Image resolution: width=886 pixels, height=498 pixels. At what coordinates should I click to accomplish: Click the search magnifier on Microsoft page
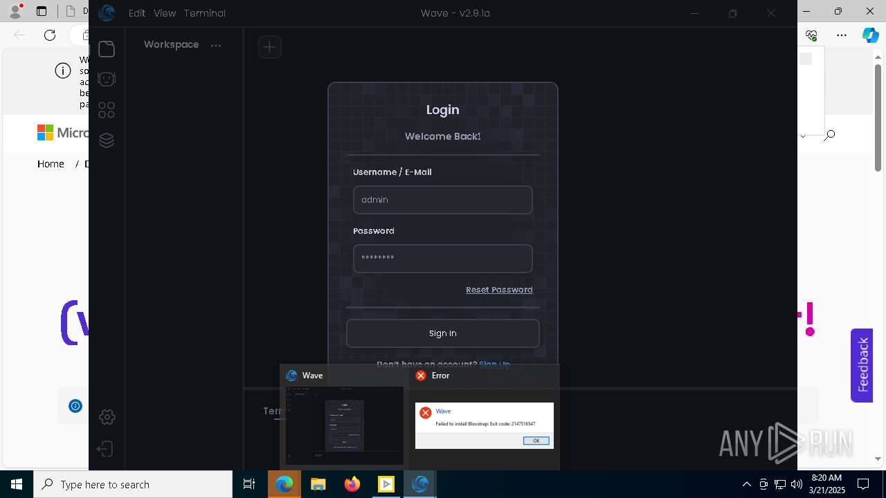point(829,135)
